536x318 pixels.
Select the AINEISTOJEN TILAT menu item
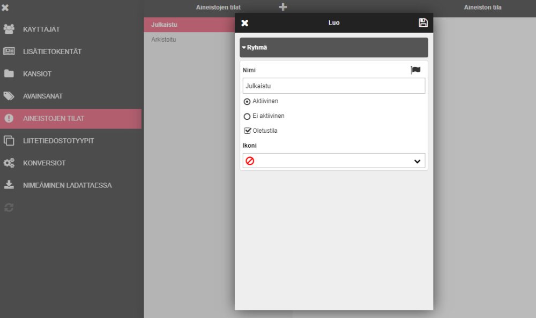(x=71, y=118)
